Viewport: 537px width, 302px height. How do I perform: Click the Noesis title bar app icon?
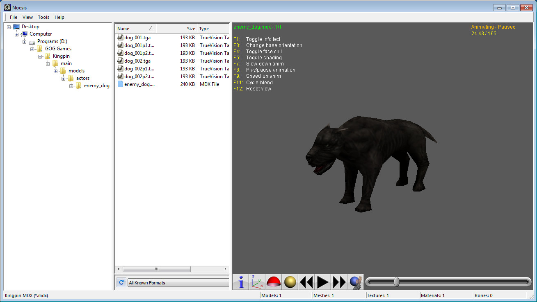click(x=7, y=7)
